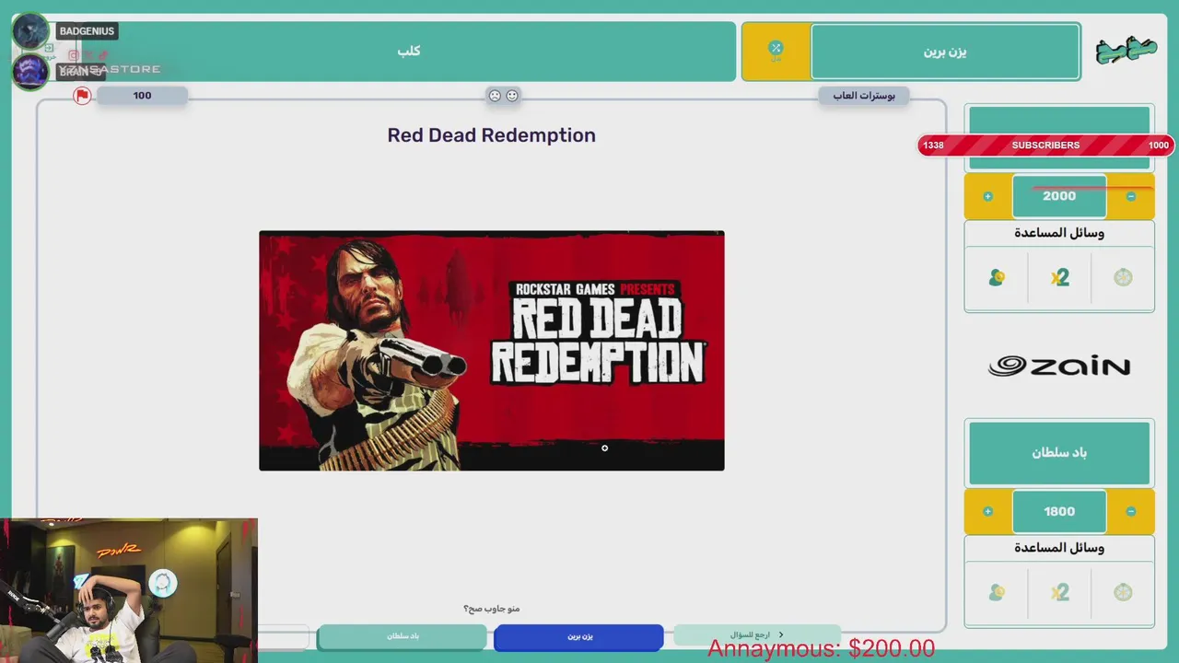
Task: Use the x2 double-points helper above Zain logo
Action: click(x=1059, y=277)
